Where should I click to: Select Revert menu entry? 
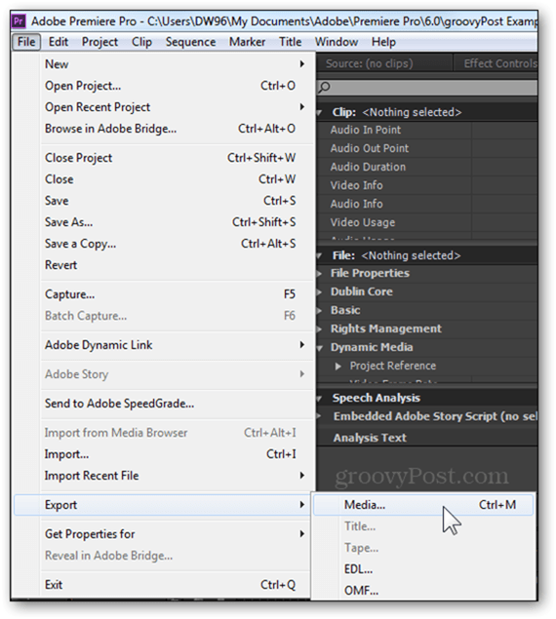[x=175, y=265]
